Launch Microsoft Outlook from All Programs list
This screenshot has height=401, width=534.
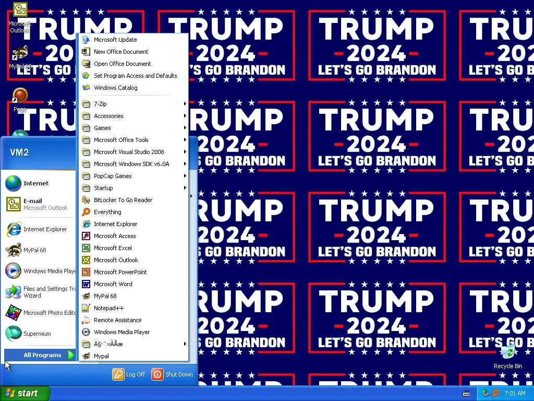coord(133,260)
